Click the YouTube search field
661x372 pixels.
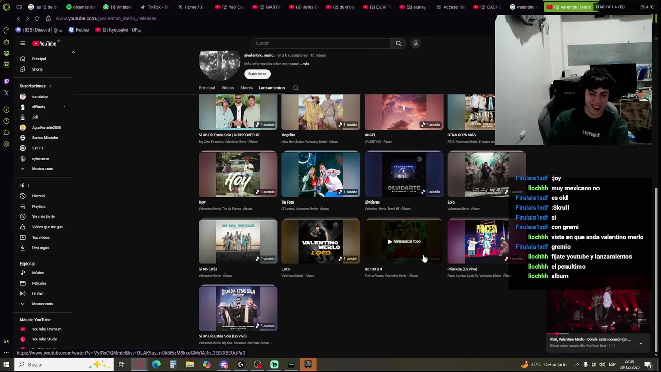click(x=320, y=43)
